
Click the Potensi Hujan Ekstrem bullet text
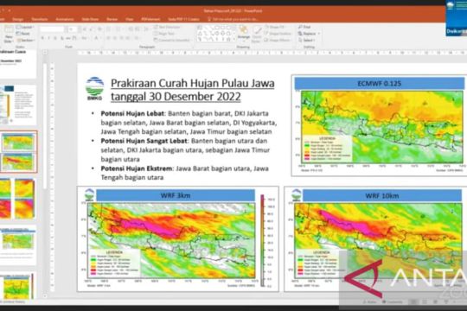(185, 173)
